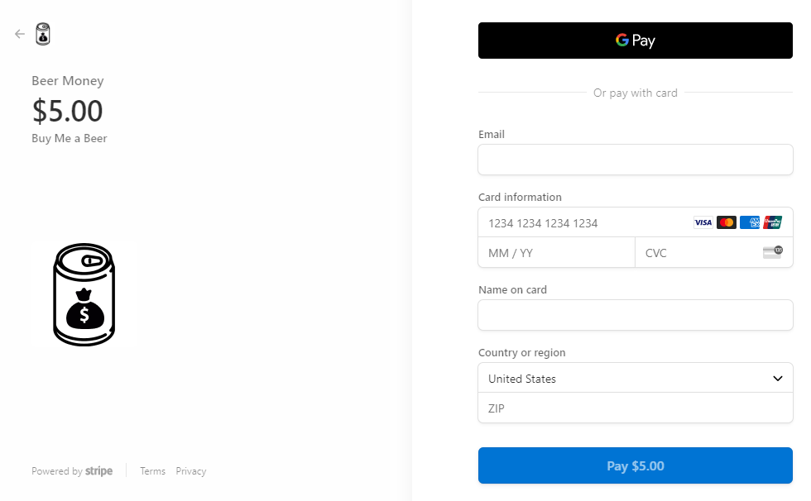The width and height of the screenshot is (811, 501).
Task: Click the small Beer Money merchant logo
Action: click(43, 34)
